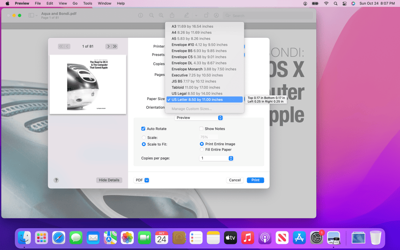Open the File menu

(x=38, y=3)
